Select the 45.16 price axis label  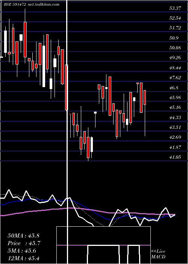pyautogui.click(x=175, y=107)
